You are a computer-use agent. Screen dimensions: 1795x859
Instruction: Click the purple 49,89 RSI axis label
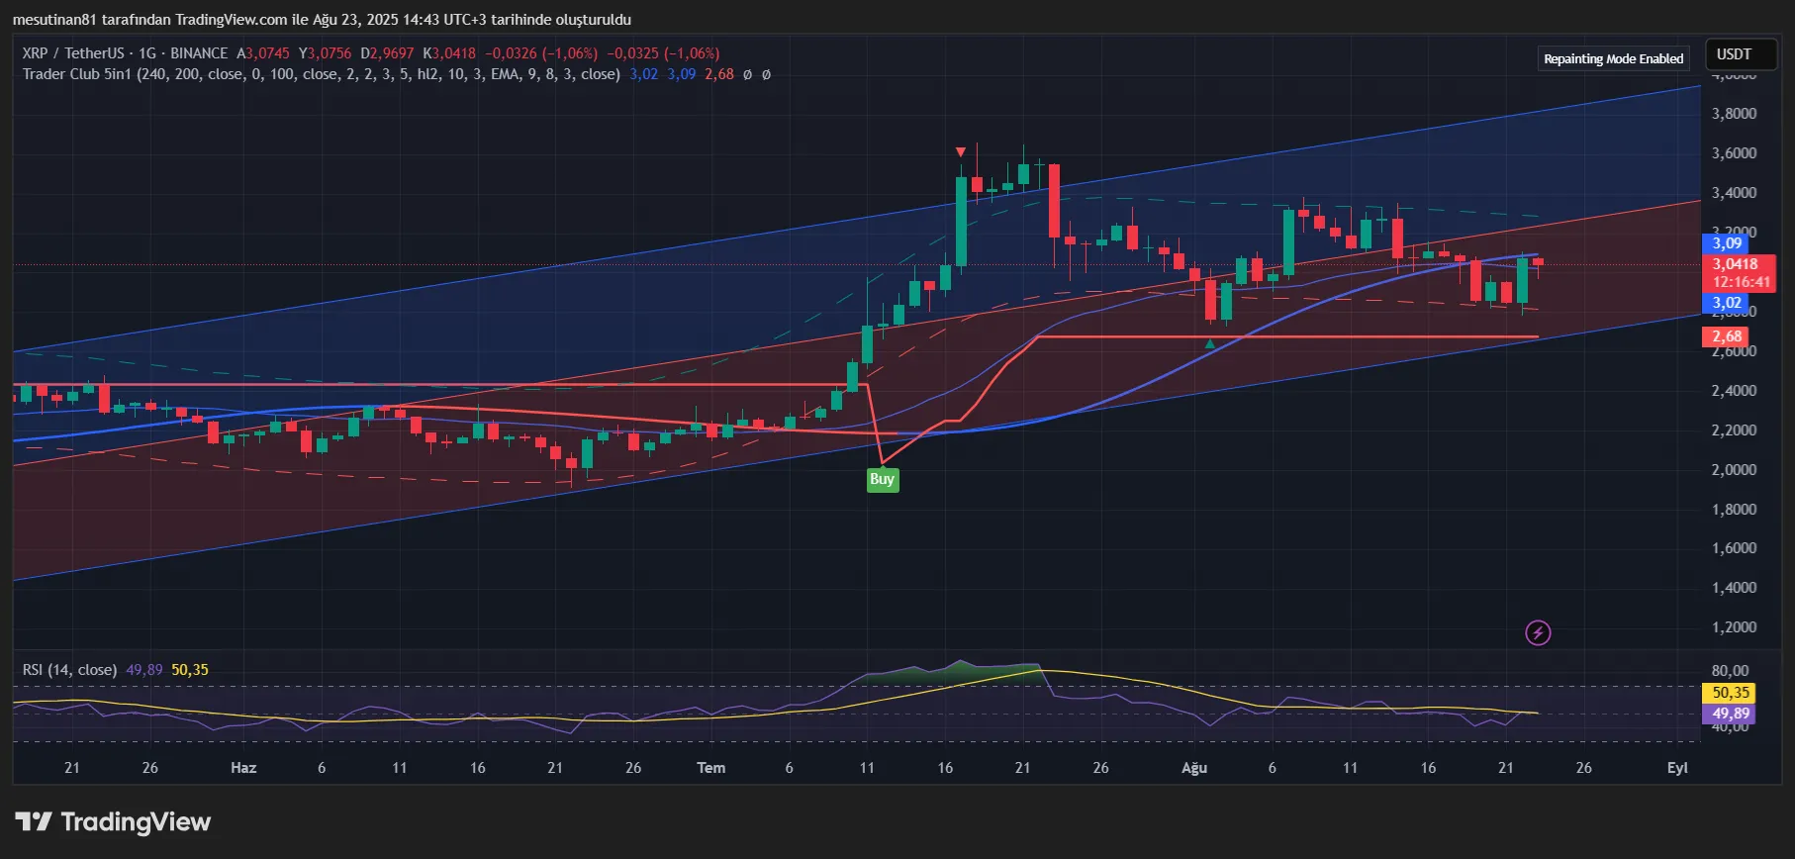click(1731, 713)
